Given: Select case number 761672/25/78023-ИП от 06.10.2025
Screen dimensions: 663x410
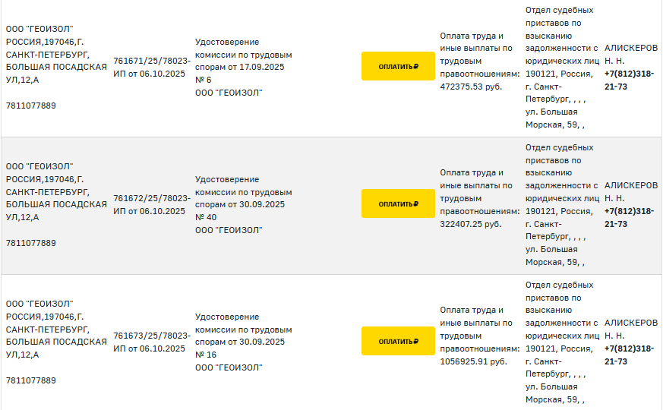Looking at the screenshot, I should 152,204.
